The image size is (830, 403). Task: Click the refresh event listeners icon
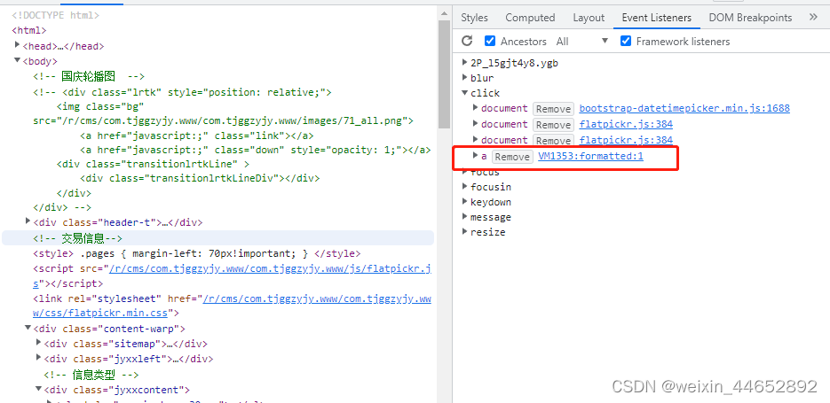click(x=467, y=42)
